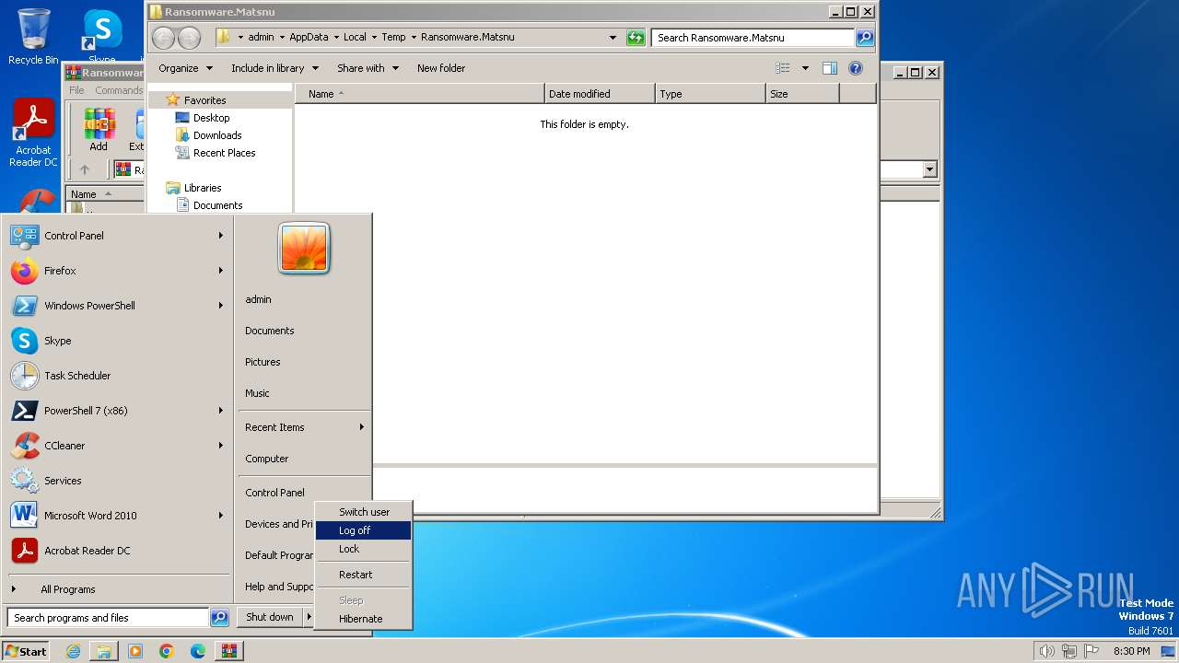Screen dimensions: 1179x663
Task: Launch Microsoft Edge from the taskbar
Action: tap(198, 651)
